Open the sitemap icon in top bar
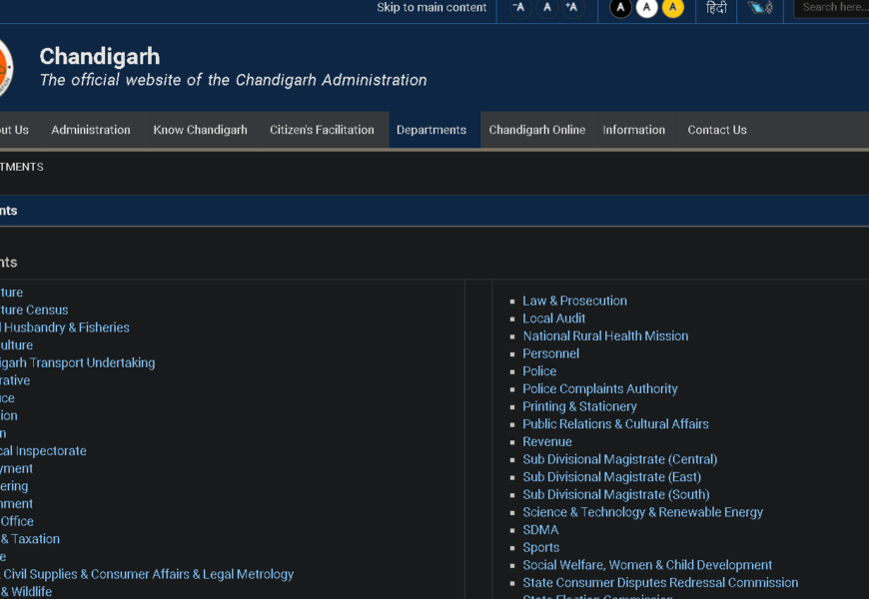The image size is (869, 599). pyautogui.click(x=760, y=8)
